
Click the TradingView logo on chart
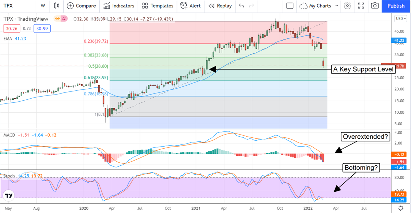click(x=9, y=196)
